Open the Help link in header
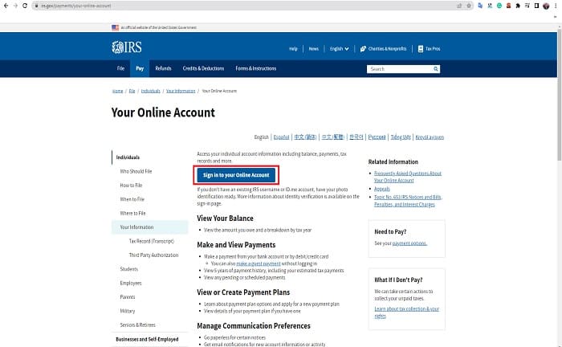 pos(293,49)
